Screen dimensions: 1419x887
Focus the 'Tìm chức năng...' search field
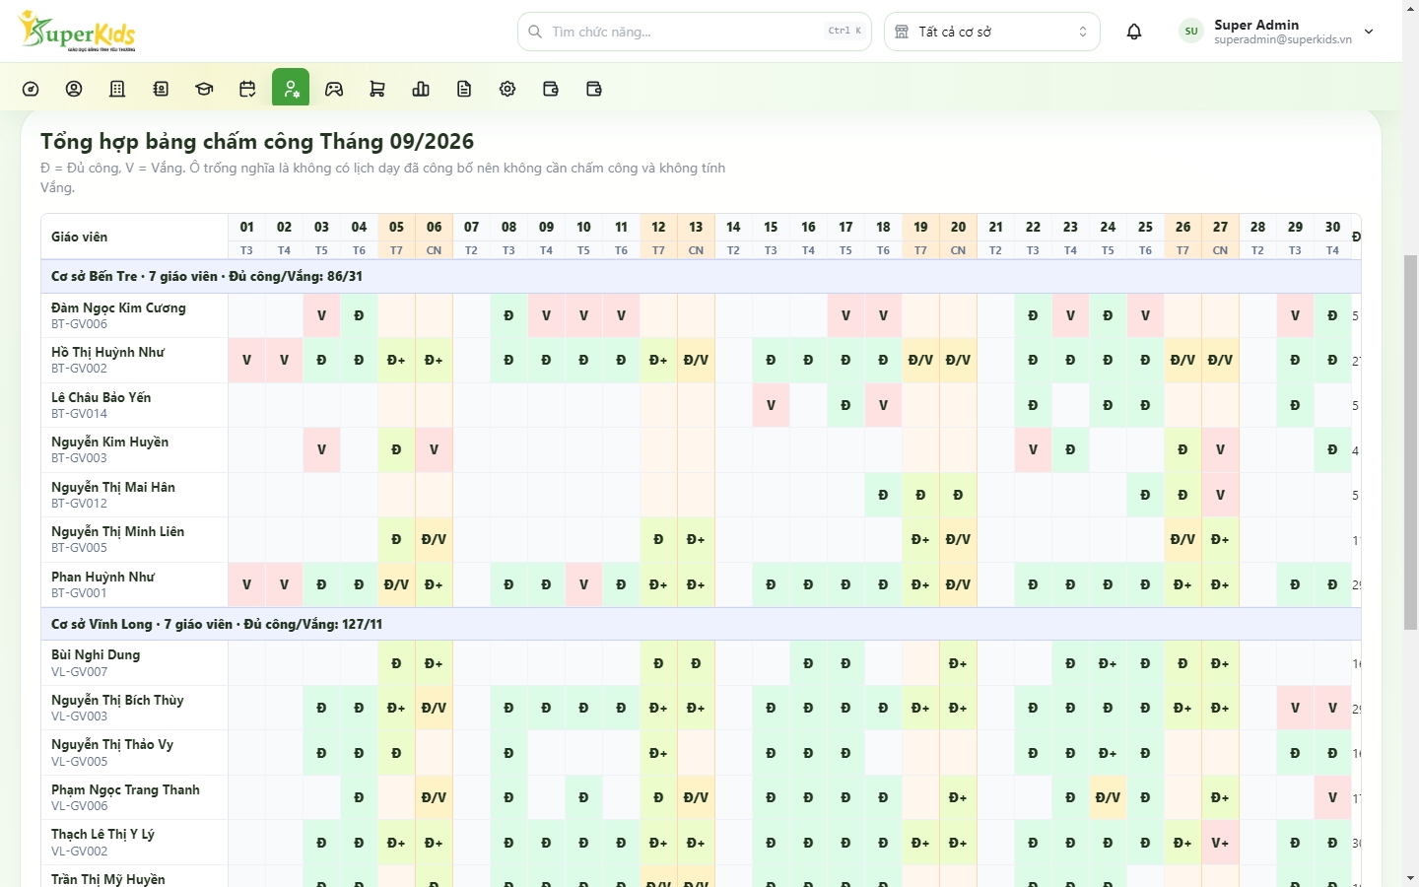(x=695, y=32)
